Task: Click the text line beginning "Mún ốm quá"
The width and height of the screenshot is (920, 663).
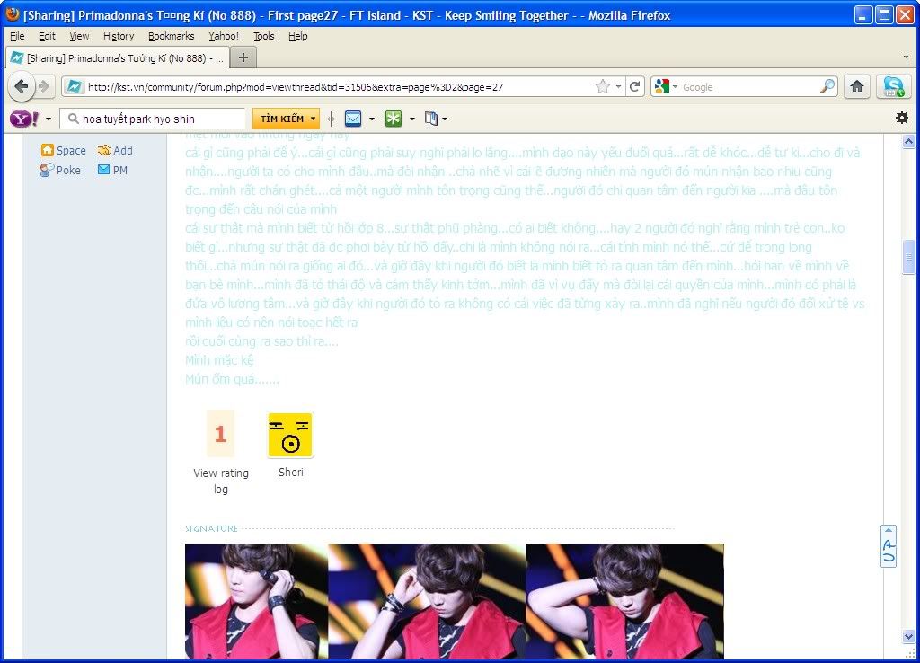Action: click(233, 379)
